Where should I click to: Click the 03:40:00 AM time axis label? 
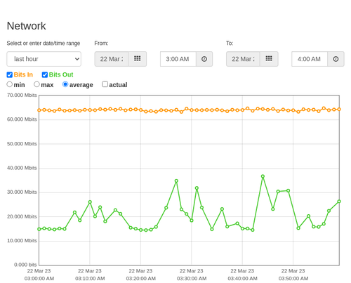tap(242, 279)
